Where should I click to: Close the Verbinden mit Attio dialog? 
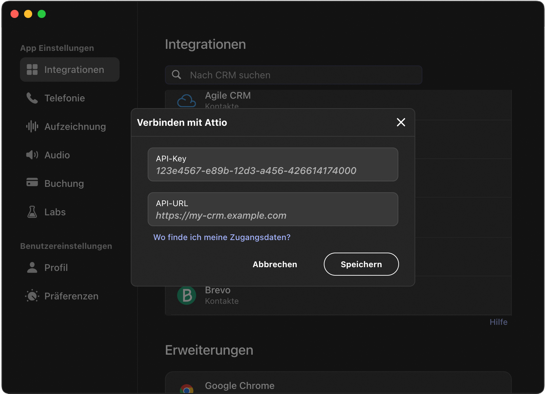tap(401, 122)
